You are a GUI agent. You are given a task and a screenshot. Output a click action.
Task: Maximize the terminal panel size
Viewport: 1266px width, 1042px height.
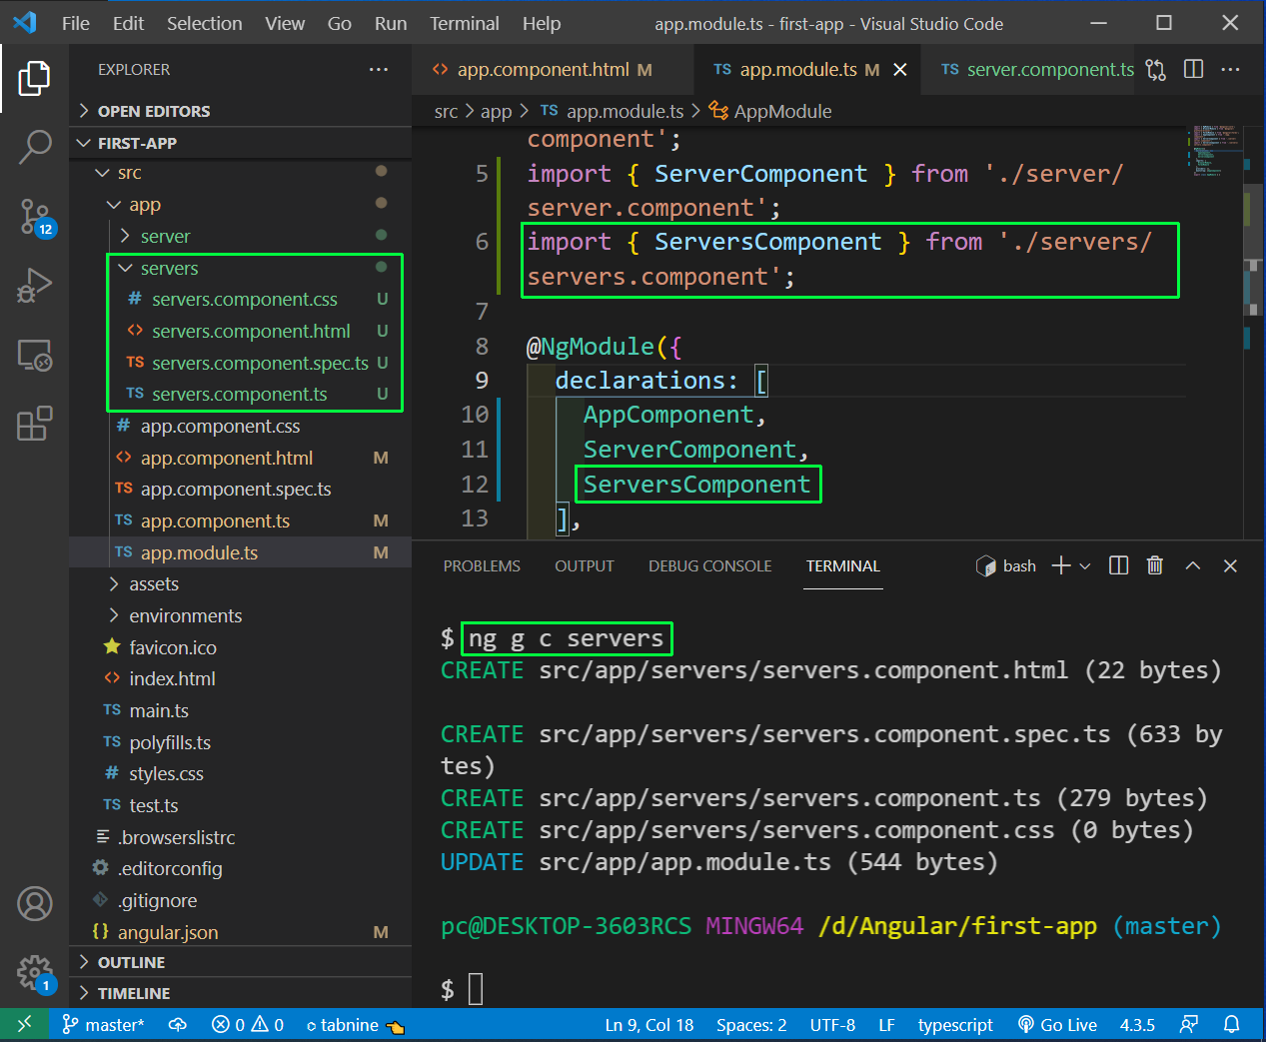point(1192,565)
